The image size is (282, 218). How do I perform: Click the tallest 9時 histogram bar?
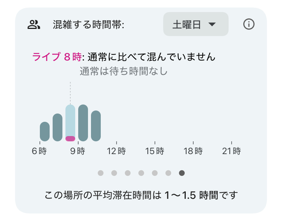[83, 123]
